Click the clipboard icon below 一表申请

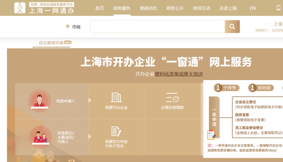[x=212, y=135]
